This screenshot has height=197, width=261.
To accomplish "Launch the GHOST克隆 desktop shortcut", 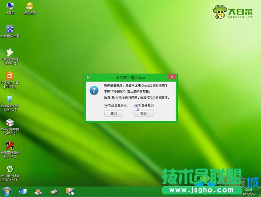I will click(x=10, y=53).
